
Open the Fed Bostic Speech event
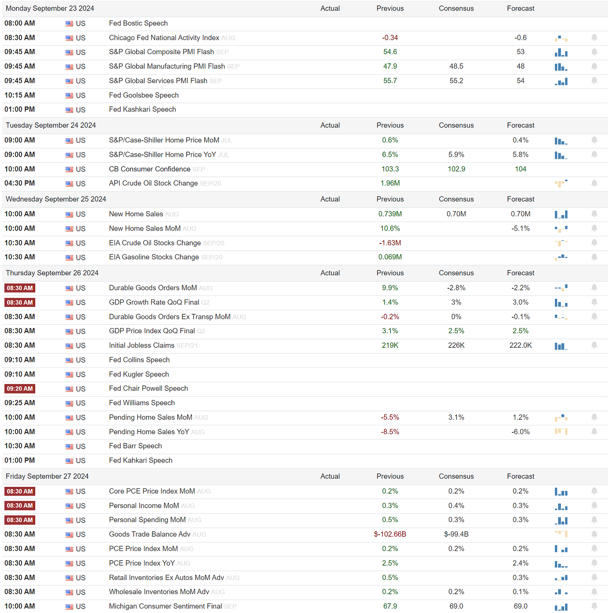point(138,23)
